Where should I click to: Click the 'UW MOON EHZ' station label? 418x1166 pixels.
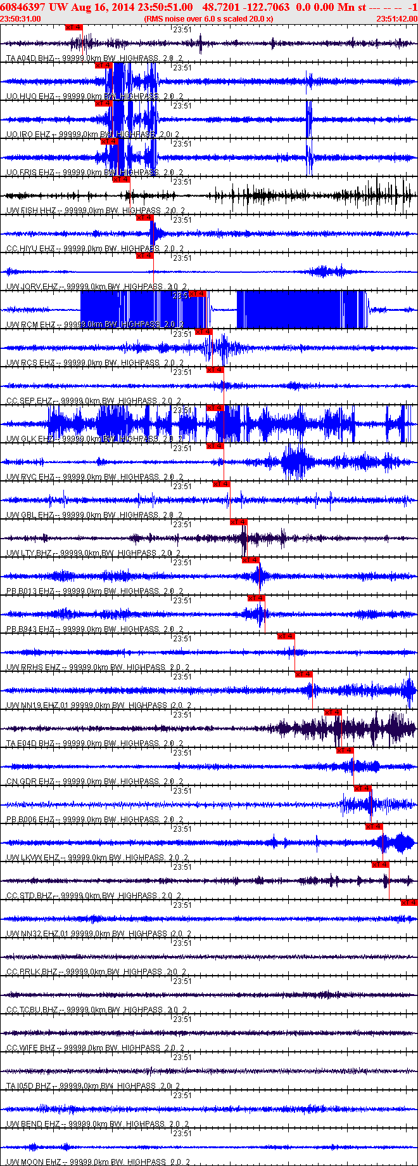pos(34,1162)
